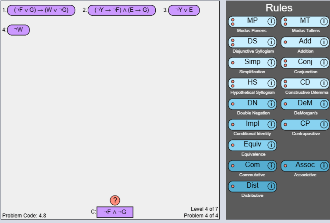The height and width of the screenshot is (223, 330).
Task: Select premise 3 "¬Y ∨ E"
Action: point(183,10)
